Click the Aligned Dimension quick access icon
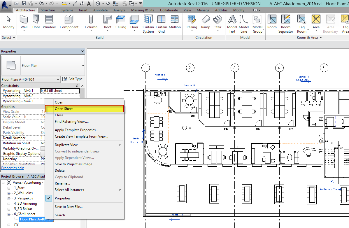The height and width of the screenshot is (228, 349). (75, 3)
